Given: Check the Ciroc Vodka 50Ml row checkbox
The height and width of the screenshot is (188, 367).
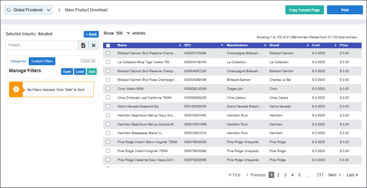Looking at the screenshot, I should click(108, 89).
